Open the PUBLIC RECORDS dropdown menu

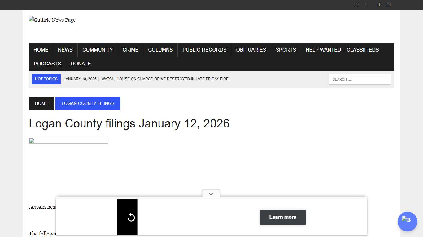tap(204, 50)
